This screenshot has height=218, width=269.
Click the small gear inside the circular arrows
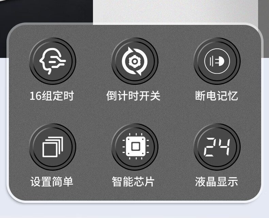[x=135, y=61]
